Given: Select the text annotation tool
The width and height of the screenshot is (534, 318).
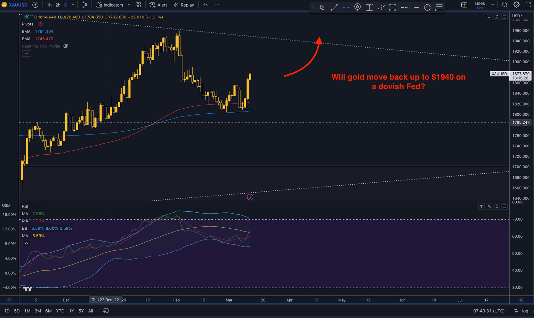Looking at the screenshot, I should (369, 7).
